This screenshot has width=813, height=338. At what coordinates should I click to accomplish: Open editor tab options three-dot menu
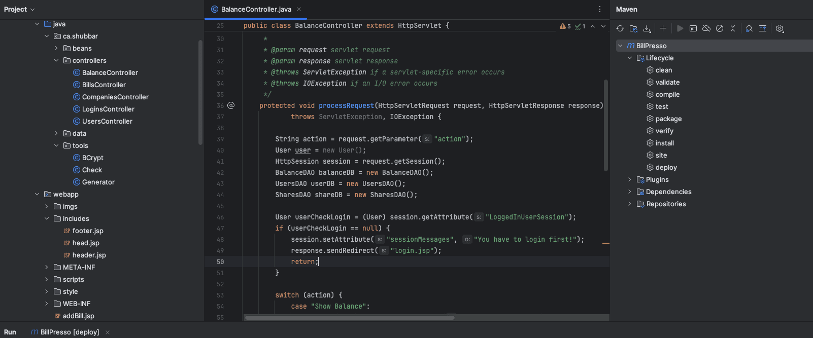600,9
